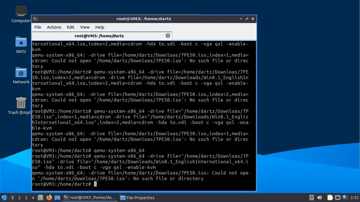Close the terminal tab with X icon
Screen dimensions: 360x202
(x=168, y=36)
